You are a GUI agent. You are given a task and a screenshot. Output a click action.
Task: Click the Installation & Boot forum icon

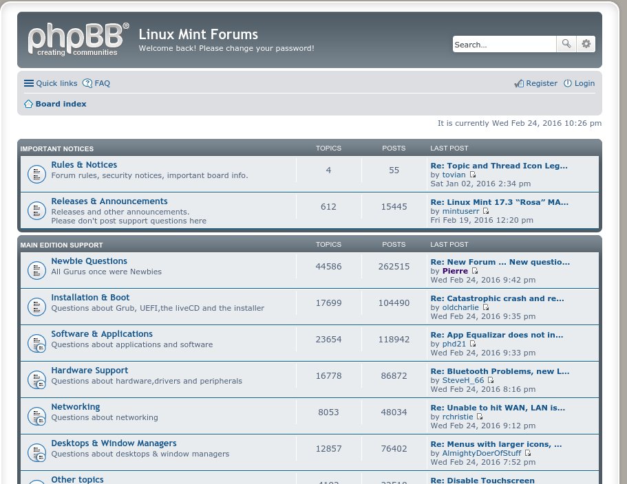coord(36,307)
